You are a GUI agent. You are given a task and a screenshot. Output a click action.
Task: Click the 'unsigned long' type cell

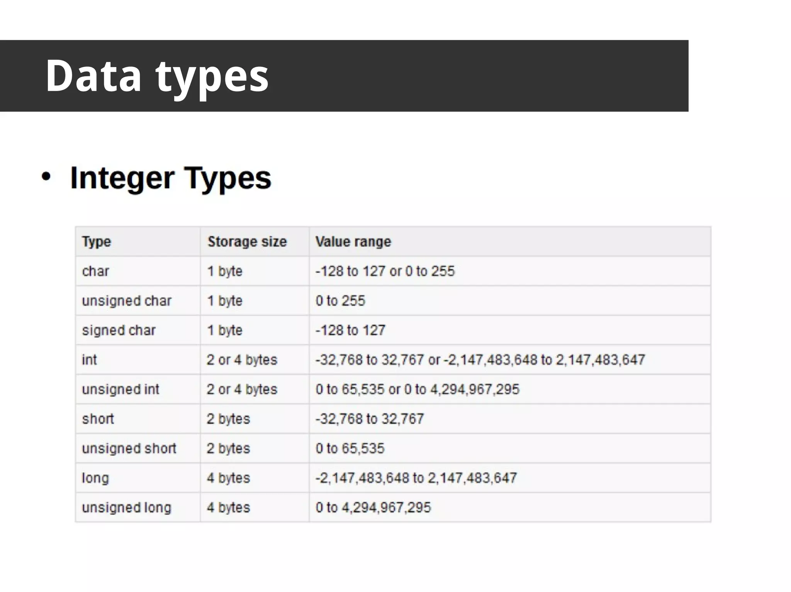click(x=126, y=508)
